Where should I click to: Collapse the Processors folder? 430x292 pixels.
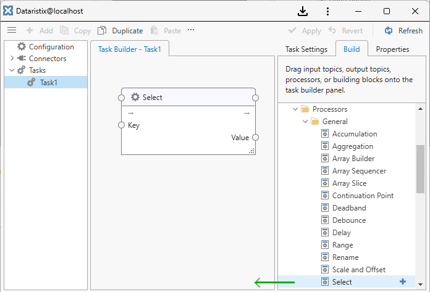(x=294, y=109)
